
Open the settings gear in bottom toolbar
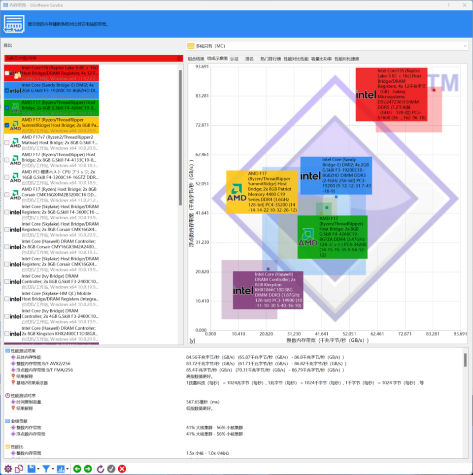[8, 469]
